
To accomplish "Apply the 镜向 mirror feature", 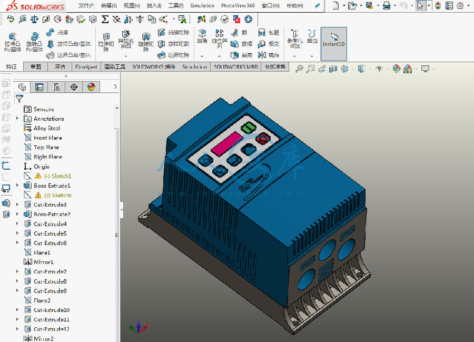I will pyautogui.click(x=269, y=55).
